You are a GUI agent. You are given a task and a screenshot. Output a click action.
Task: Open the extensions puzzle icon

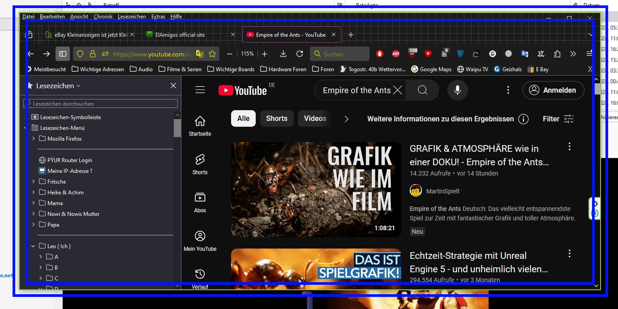tap(557, 54)
